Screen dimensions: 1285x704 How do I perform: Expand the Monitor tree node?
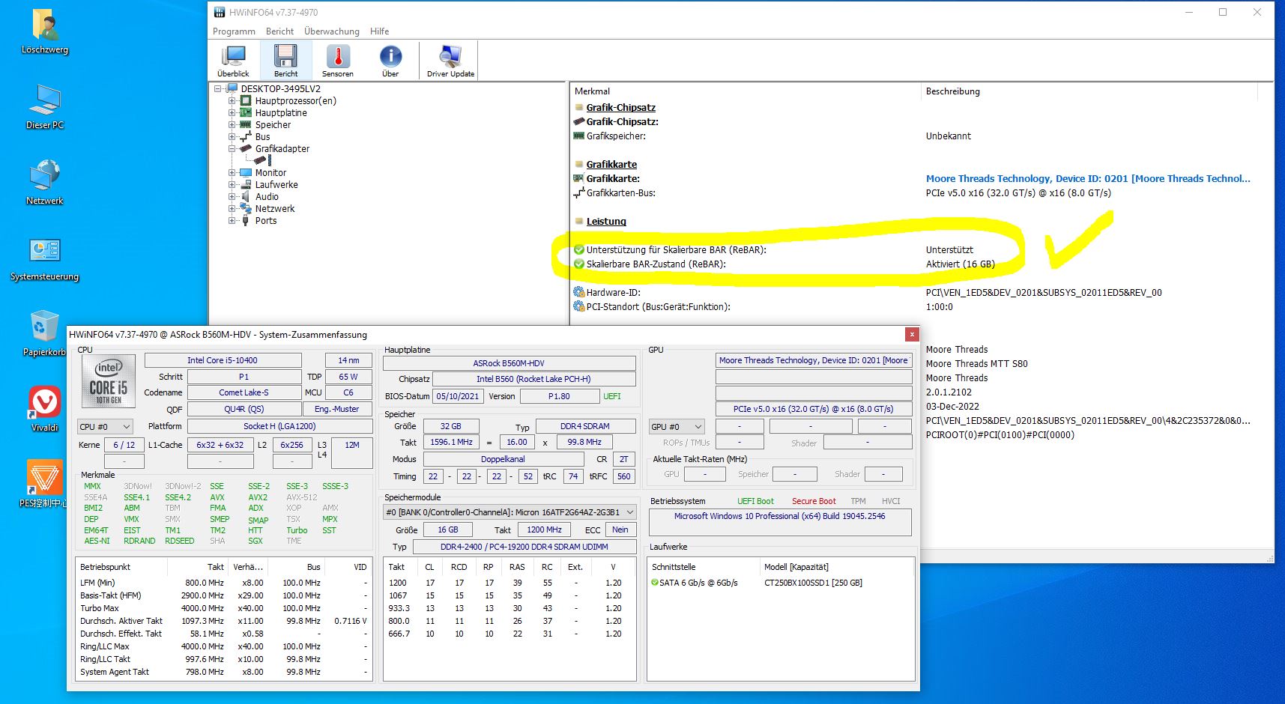tap(232, 173)
